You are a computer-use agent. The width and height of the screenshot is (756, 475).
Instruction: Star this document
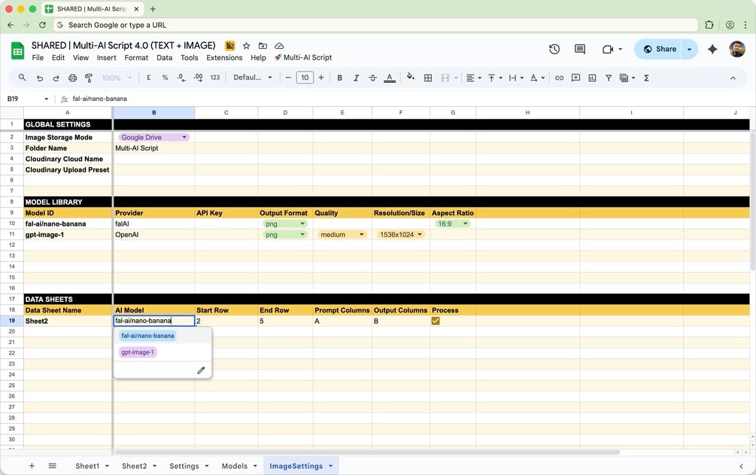point(247,46)
